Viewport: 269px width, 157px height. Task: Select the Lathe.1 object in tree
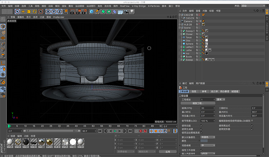[189, 47]
